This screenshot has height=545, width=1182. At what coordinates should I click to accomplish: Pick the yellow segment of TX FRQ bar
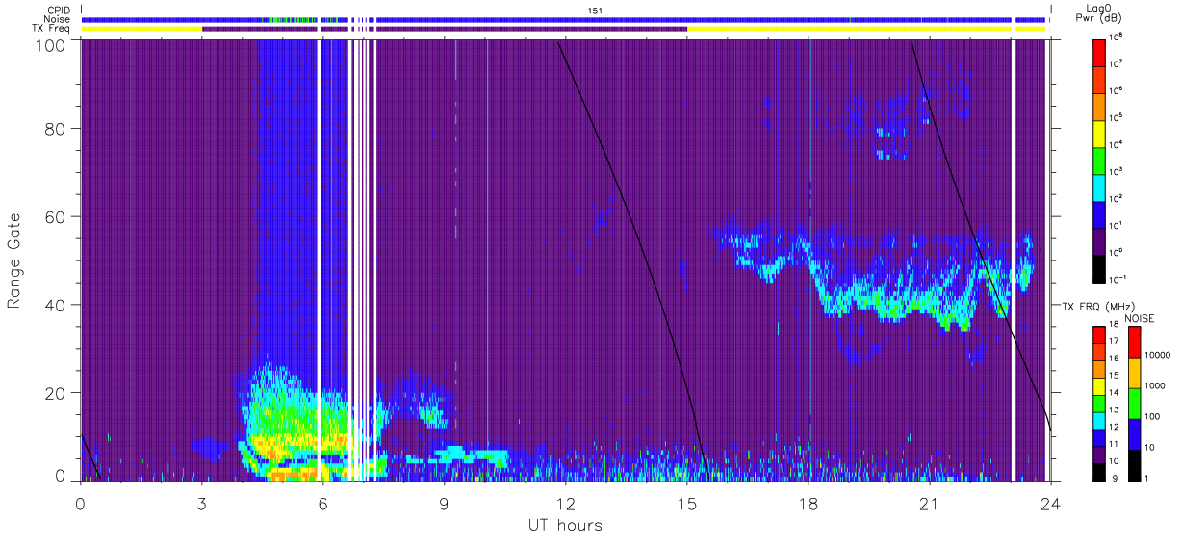click(1099, 385)
